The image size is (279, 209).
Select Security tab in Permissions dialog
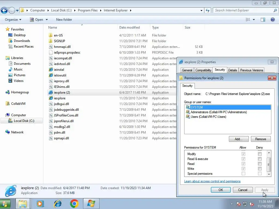[x=187, y=86]
